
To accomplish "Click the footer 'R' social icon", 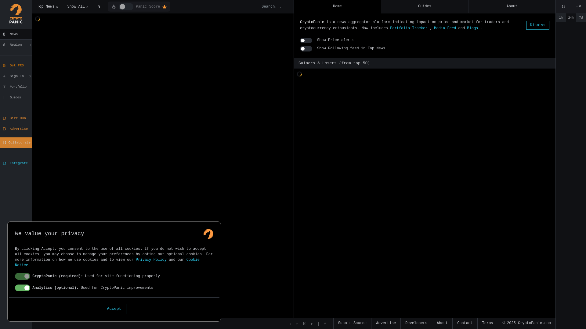I will click(304, 324).
